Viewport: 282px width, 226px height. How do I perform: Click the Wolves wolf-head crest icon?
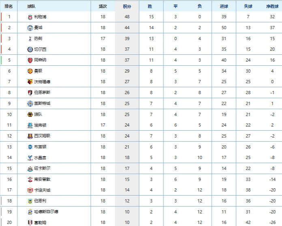pyautogui.click(x=30, y=114)
